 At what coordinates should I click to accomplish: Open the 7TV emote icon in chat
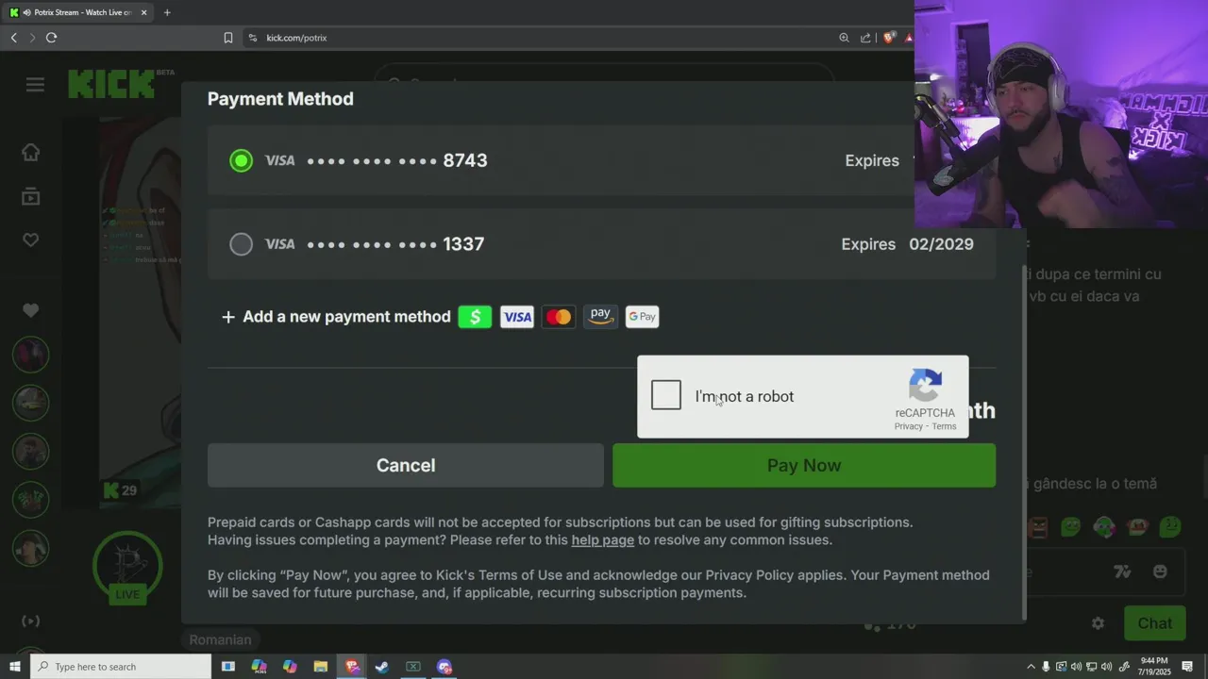pos(1122,571)
